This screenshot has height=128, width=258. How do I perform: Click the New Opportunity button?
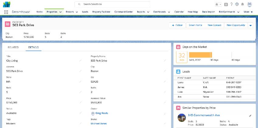tap(236, 25)
